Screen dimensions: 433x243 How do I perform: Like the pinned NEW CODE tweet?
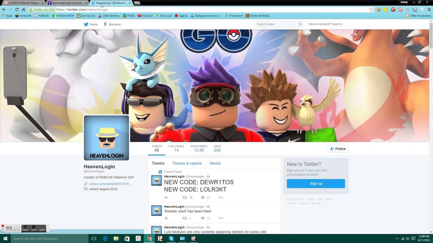(x=203, y=198)
